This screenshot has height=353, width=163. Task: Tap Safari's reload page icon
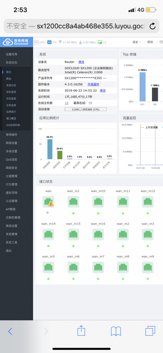pos(153,26)
